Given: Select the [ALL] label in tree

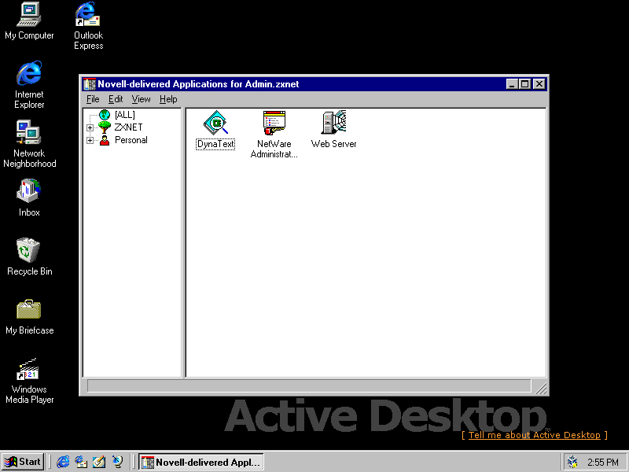Looking at the screenshot, I should (125, 115).
